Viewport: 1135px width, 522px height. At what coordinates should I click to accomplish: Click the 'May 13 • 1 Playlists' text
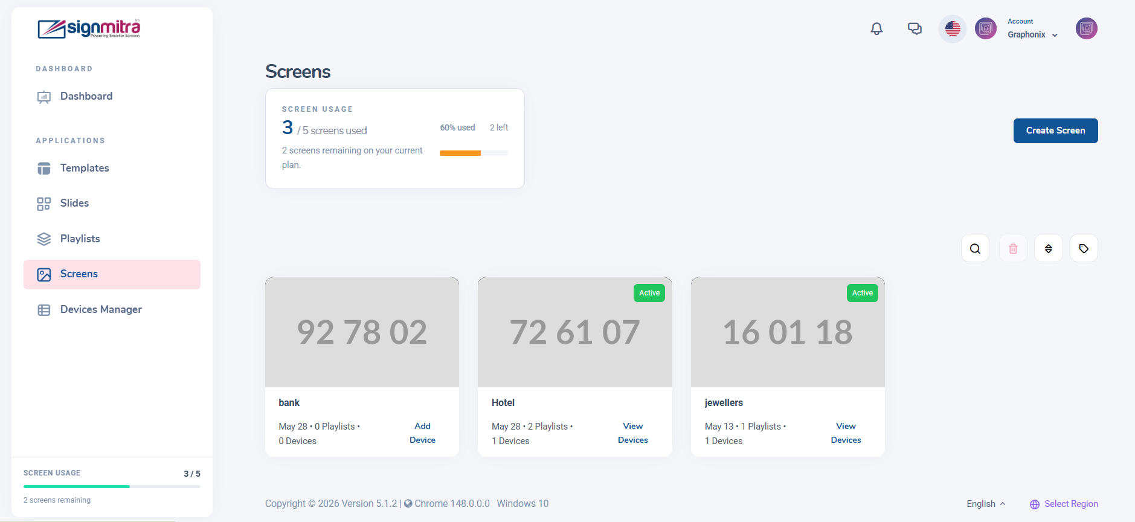coord(743,427)
